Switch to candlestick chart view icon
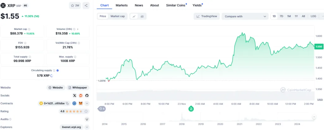Viewport: 324px width, 130px height. pos(142,16)
